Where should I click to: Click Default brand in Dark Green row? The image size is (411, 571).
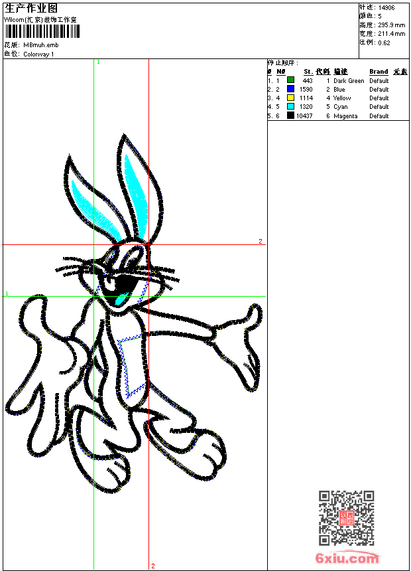click(379, 81)
